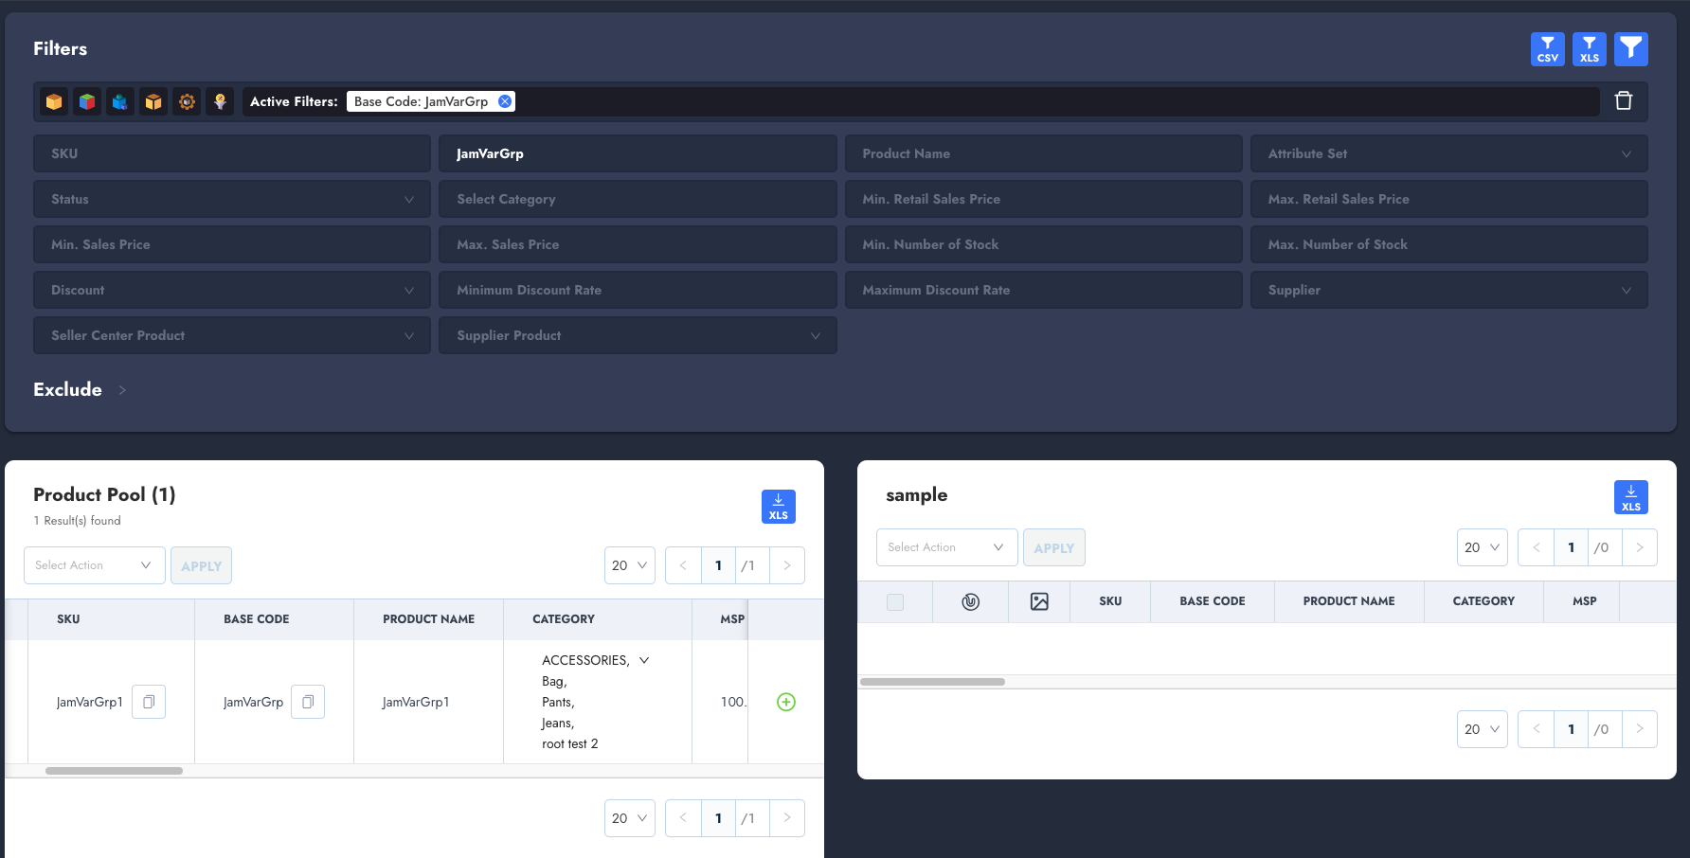Add JamVarGrp1 with the green plus icon
Screen dimensions: 1690x858
tap(785, 702)
